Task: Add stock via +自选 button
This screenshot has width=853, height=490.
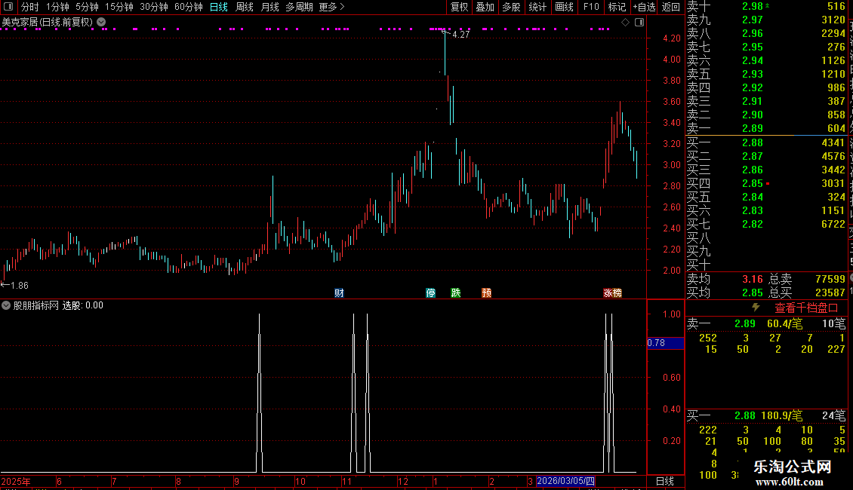Action: (x=644, y=7)
